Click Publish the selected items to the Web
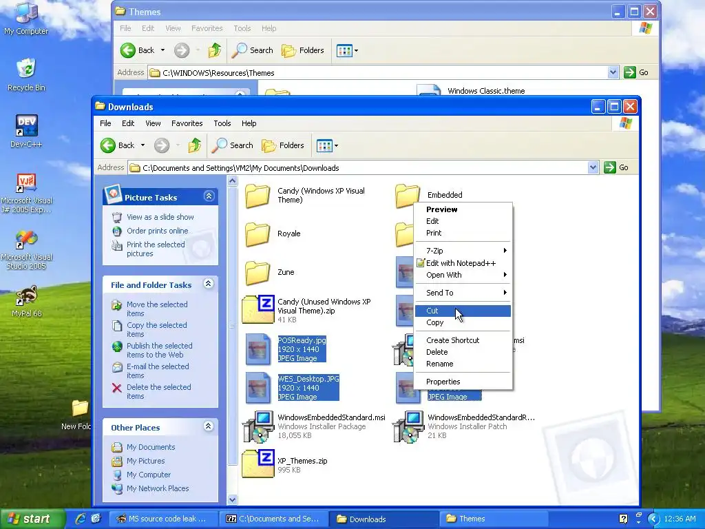The width and height of the screenshot is (705, 529). (x=160, y=350)
